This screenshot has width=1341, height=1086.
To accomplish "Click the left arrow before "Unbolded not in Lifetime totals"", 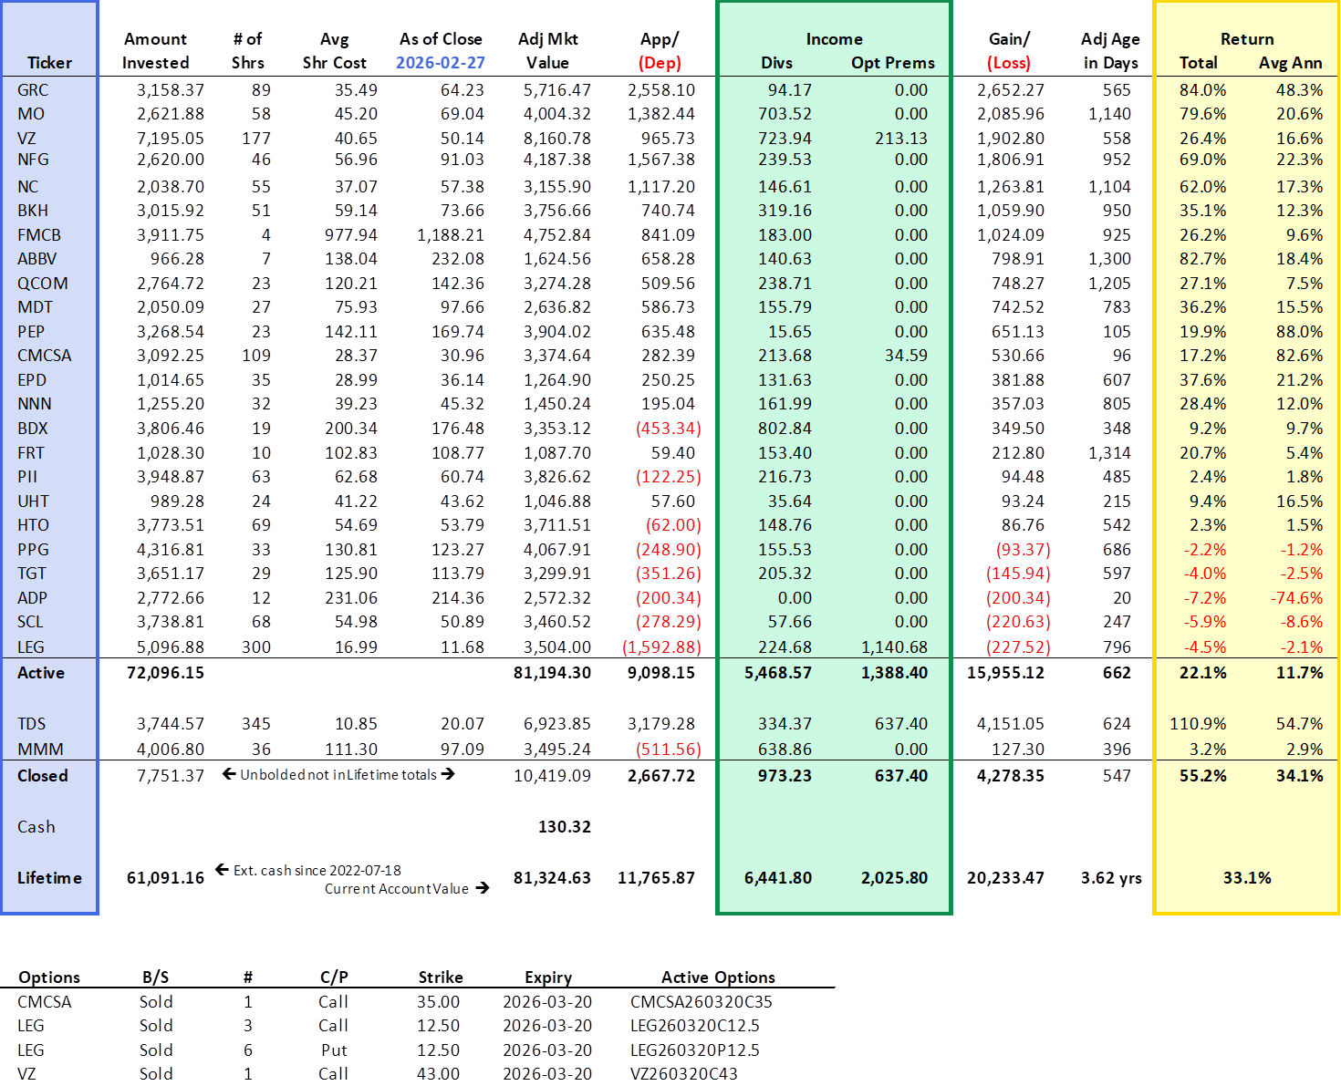I will pyautogui.click(x=229, y=774).
